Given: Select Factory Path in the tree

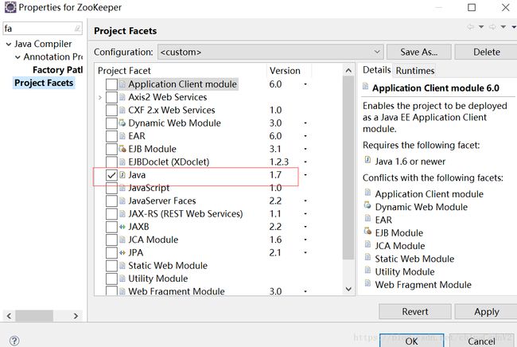Looking at the screenshot, I should pyautogui.click(x=58, y=70).
